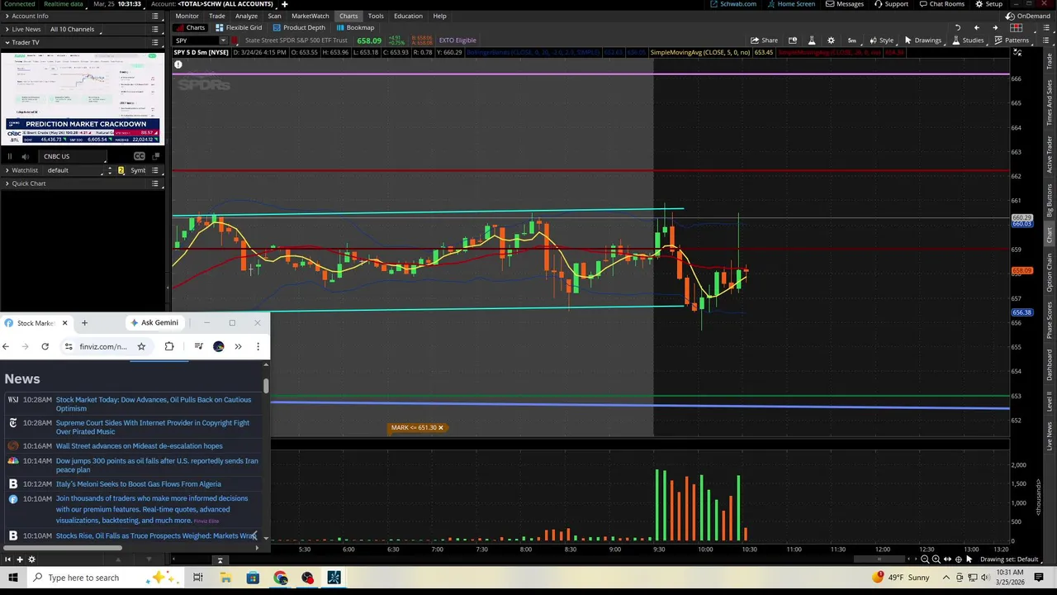Switch to the Monitor tab
Screen dimensions: 1057x595
[187, 16]
